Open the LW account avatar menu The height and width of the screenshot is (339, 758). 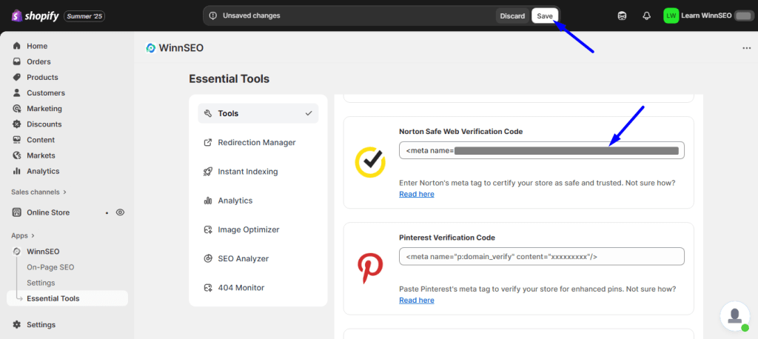[x=671, y=16]
